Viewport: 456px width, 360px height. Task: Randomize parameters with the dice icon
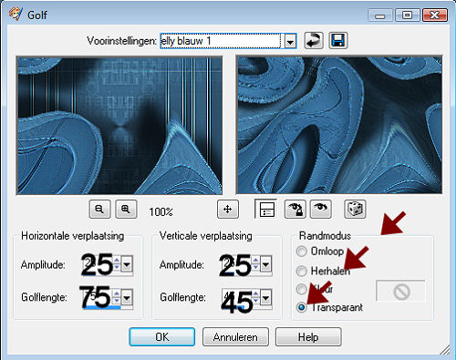pyautogui.click(x=355, y=209)
